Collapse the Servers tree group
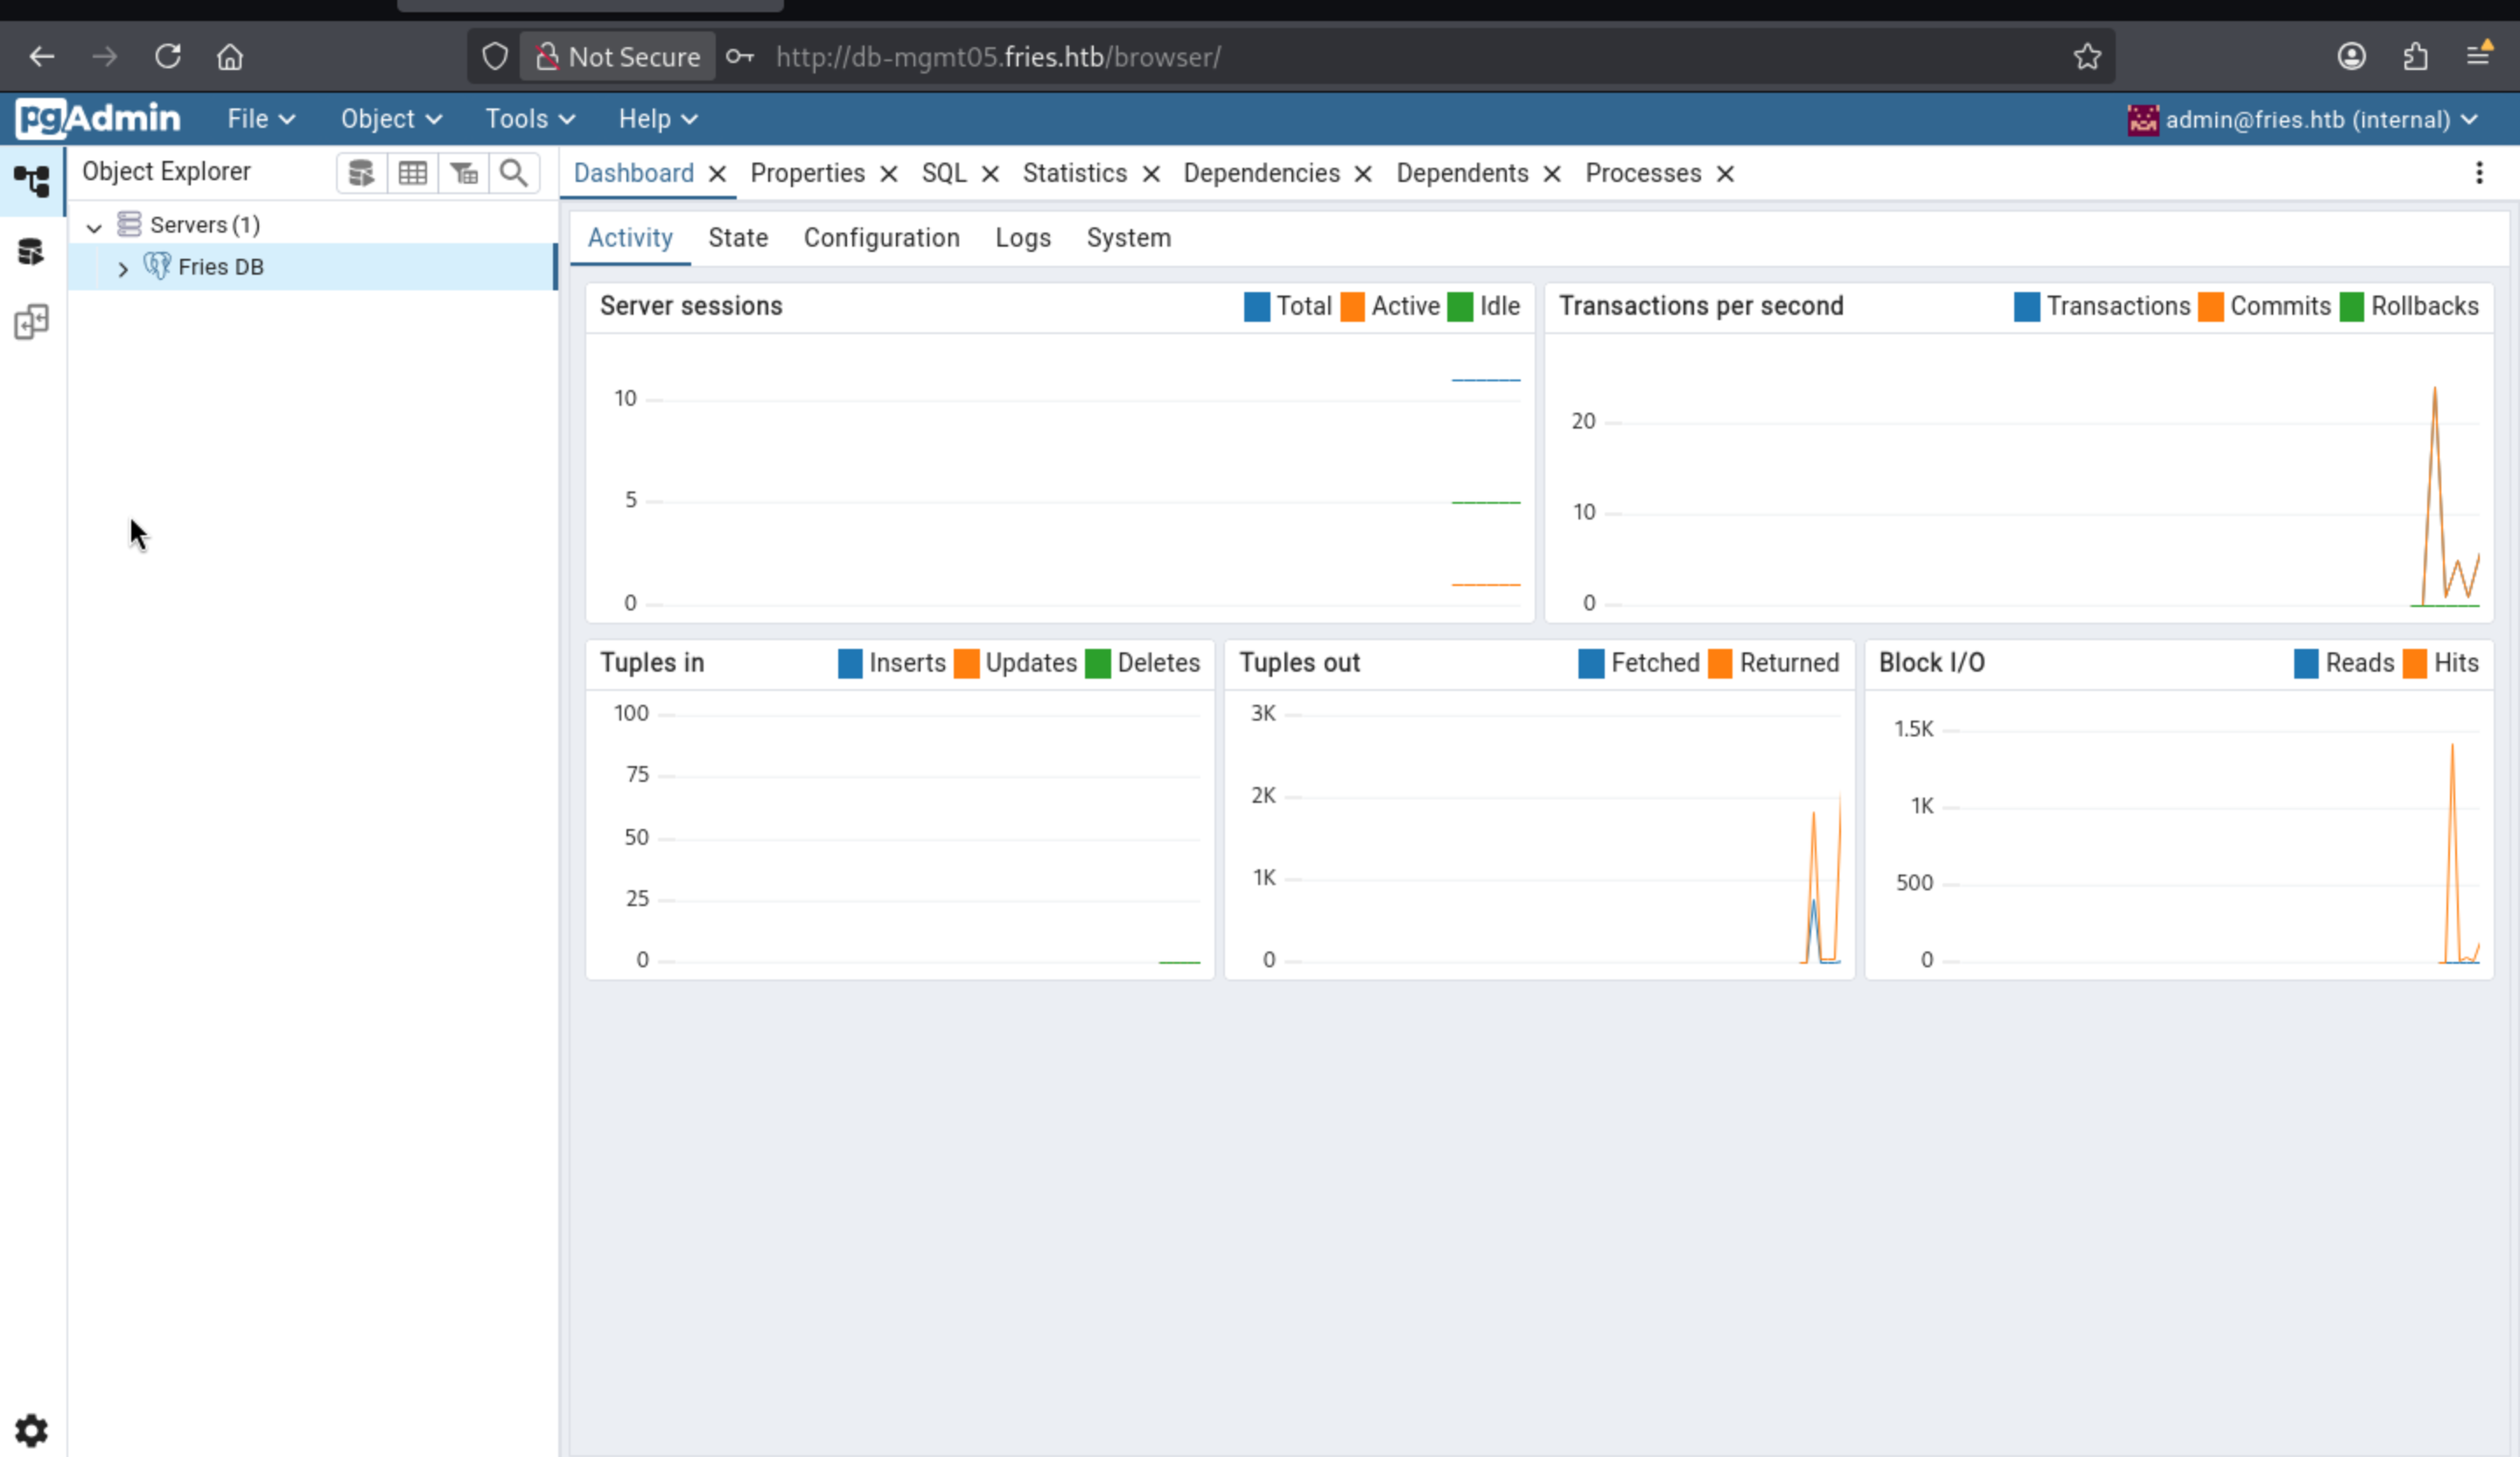The image size is (2520, 1457). 94,227
